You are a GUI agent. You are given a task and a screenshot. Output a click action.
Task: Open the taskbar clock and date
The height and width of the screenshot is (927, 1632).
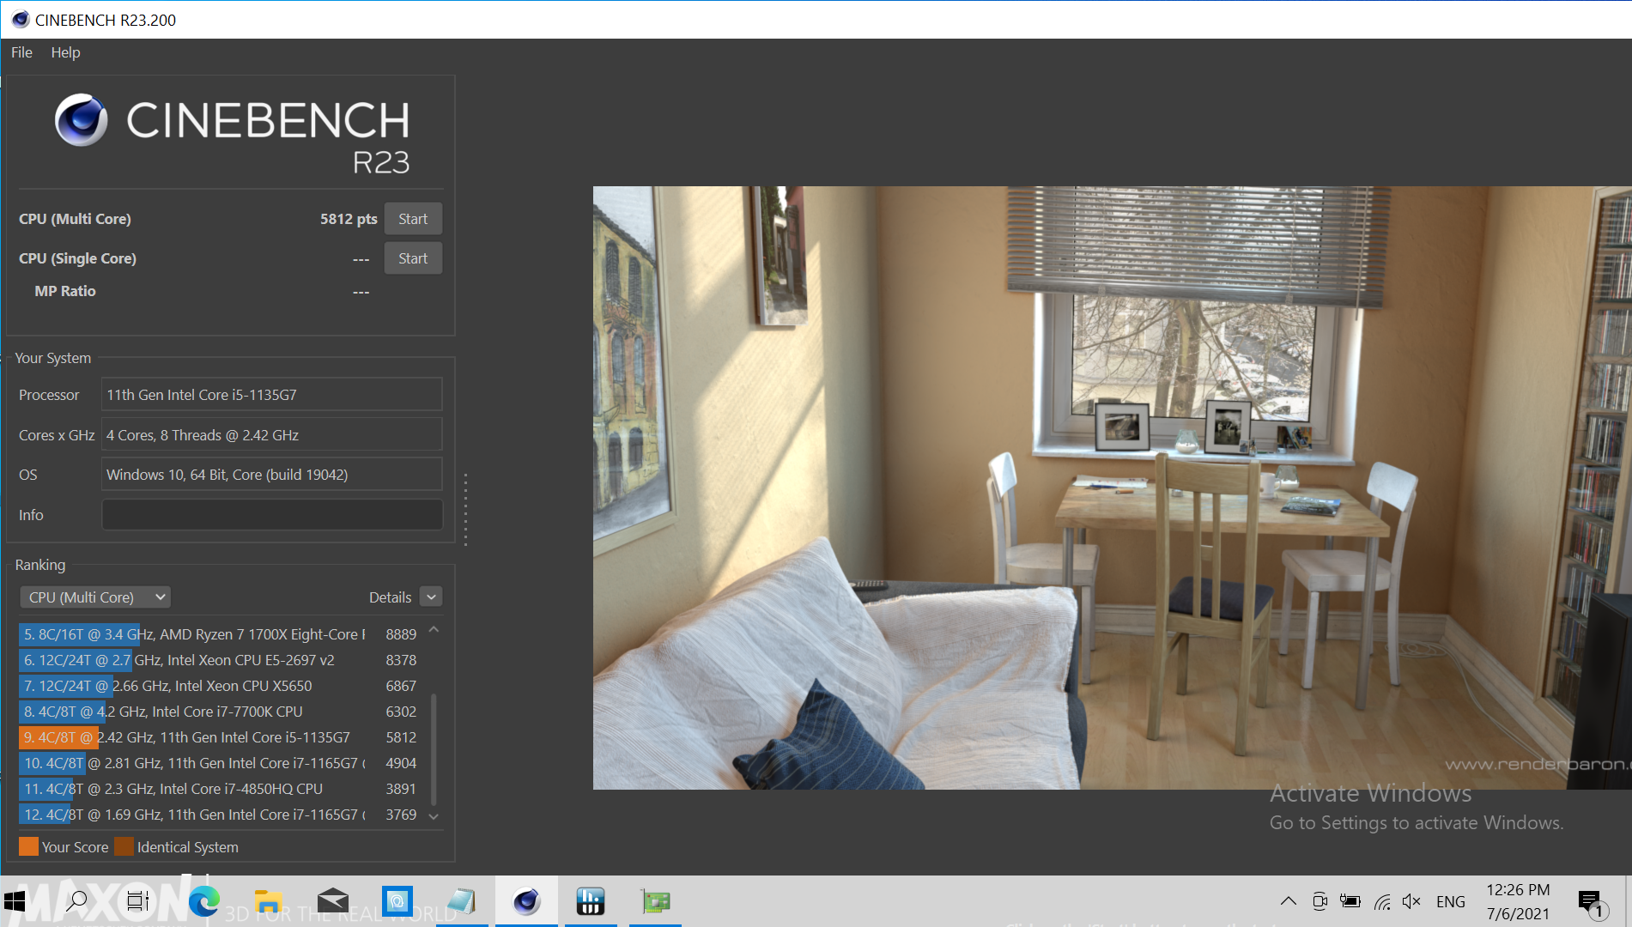tap(1518, 901)
